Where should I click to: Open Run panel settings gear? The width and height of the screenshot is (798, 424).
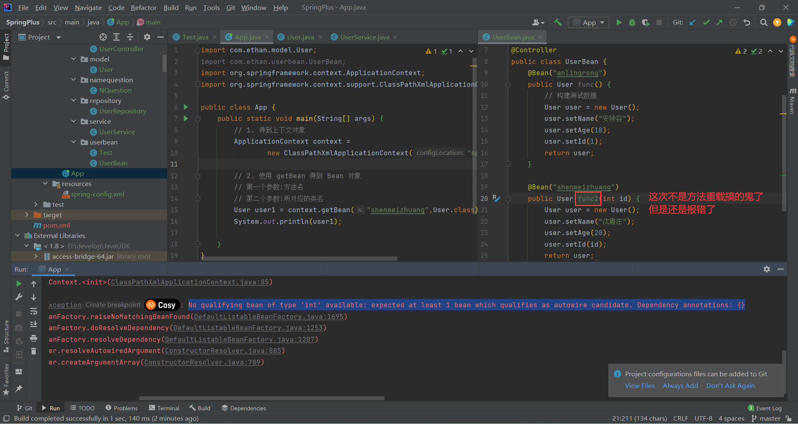767,269
